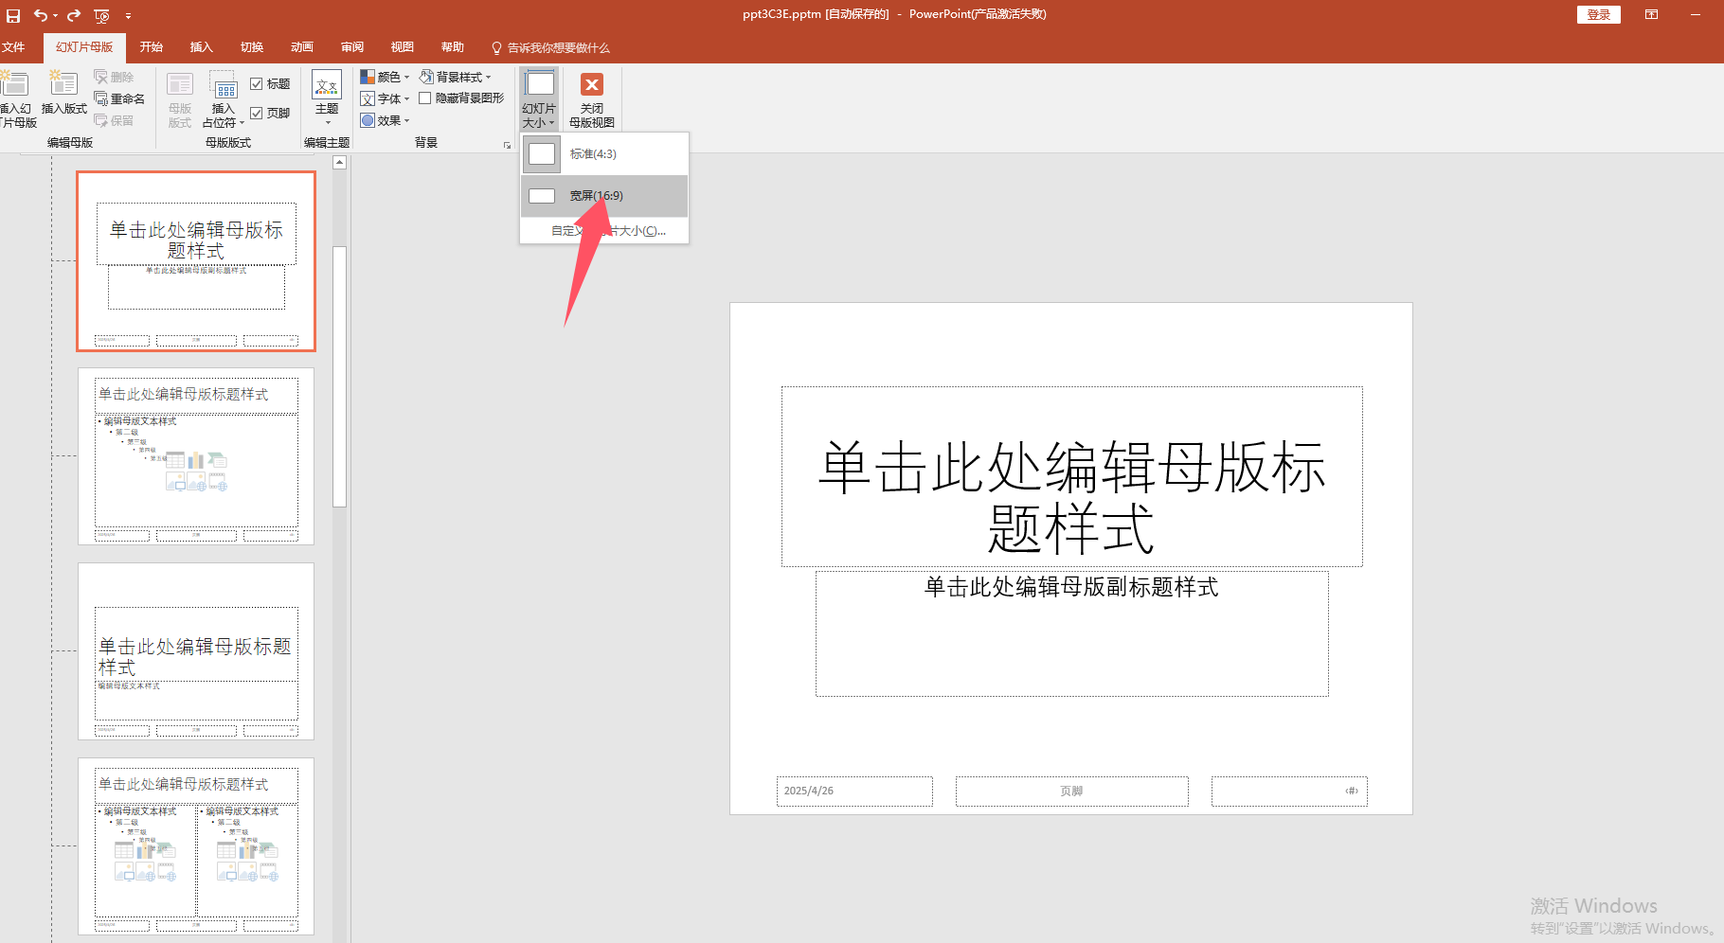Click the 登录 button
Viewport: 1724px width, 943px height.
1598,14
